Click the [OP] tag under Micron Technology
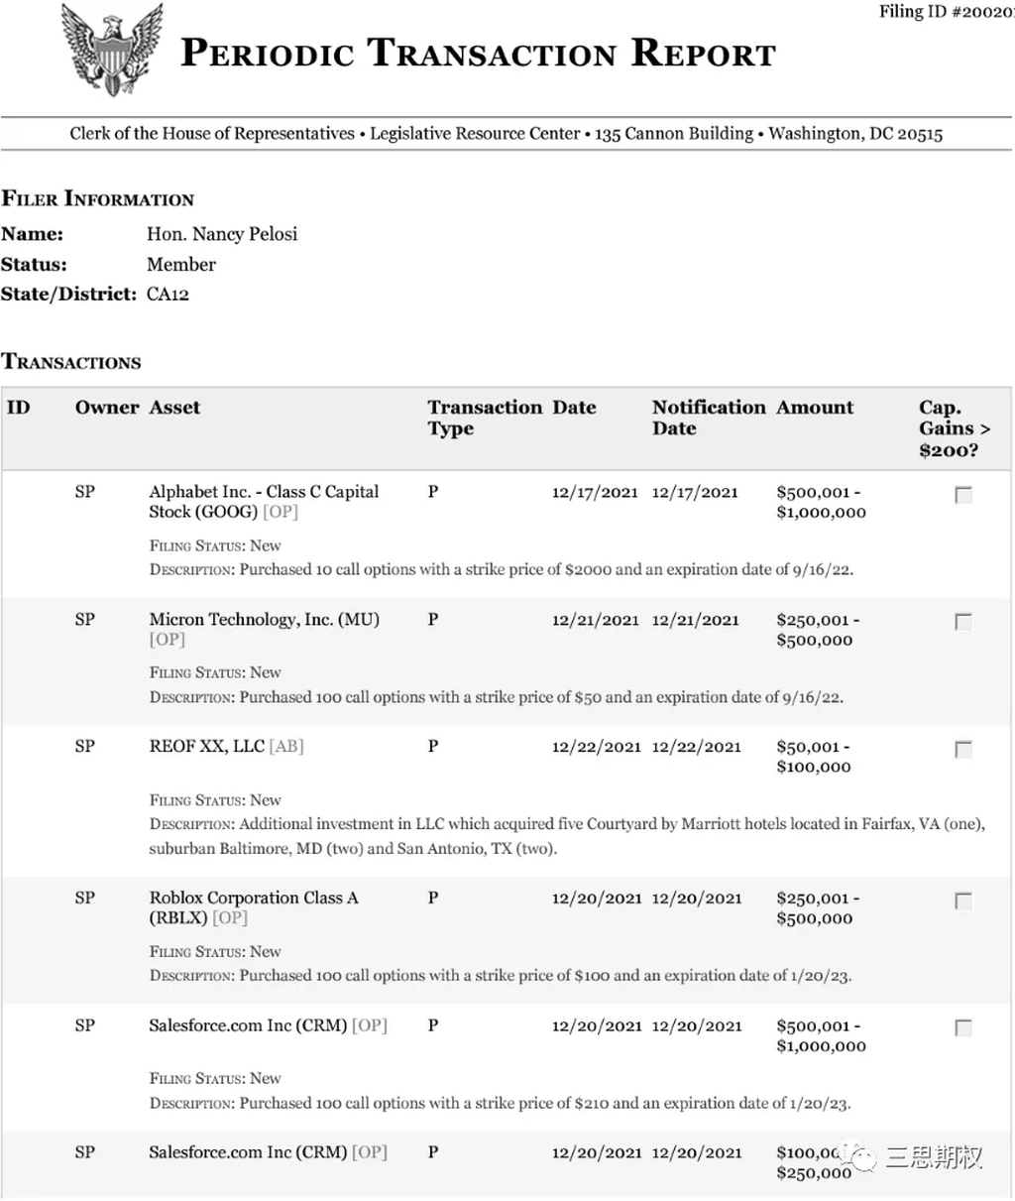This screenshot has height=1201, width=1015. click(x=168, y=640)
